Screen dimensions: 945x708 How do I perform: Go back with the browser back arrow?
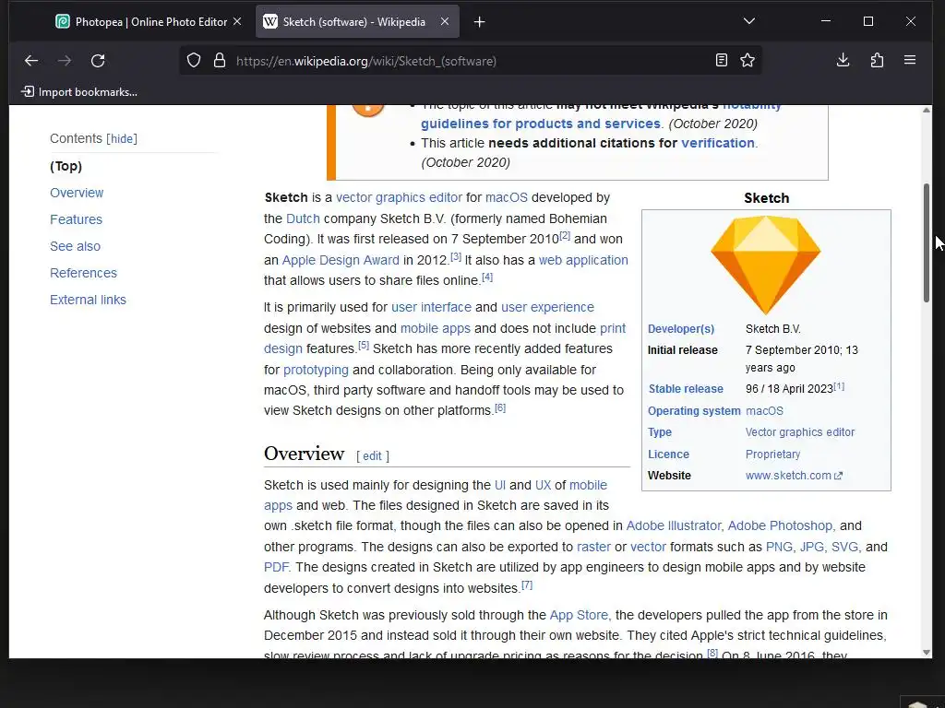[31, 60]
